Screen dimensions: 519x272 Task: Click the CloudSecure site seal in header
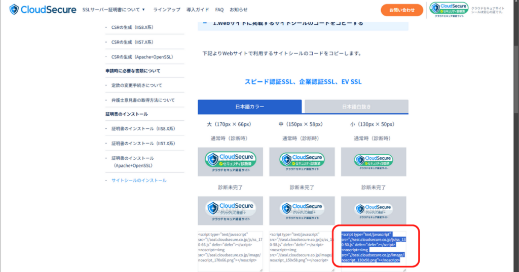449,10
